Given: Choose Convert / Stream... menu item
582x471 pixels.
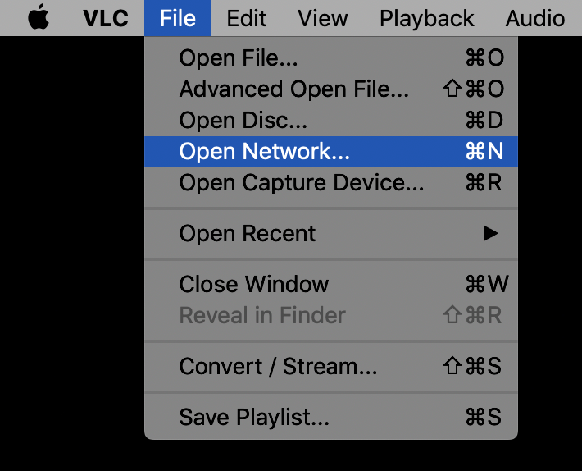Looking at the screenshot, I should pyautogui.click(x=331, y=366).
